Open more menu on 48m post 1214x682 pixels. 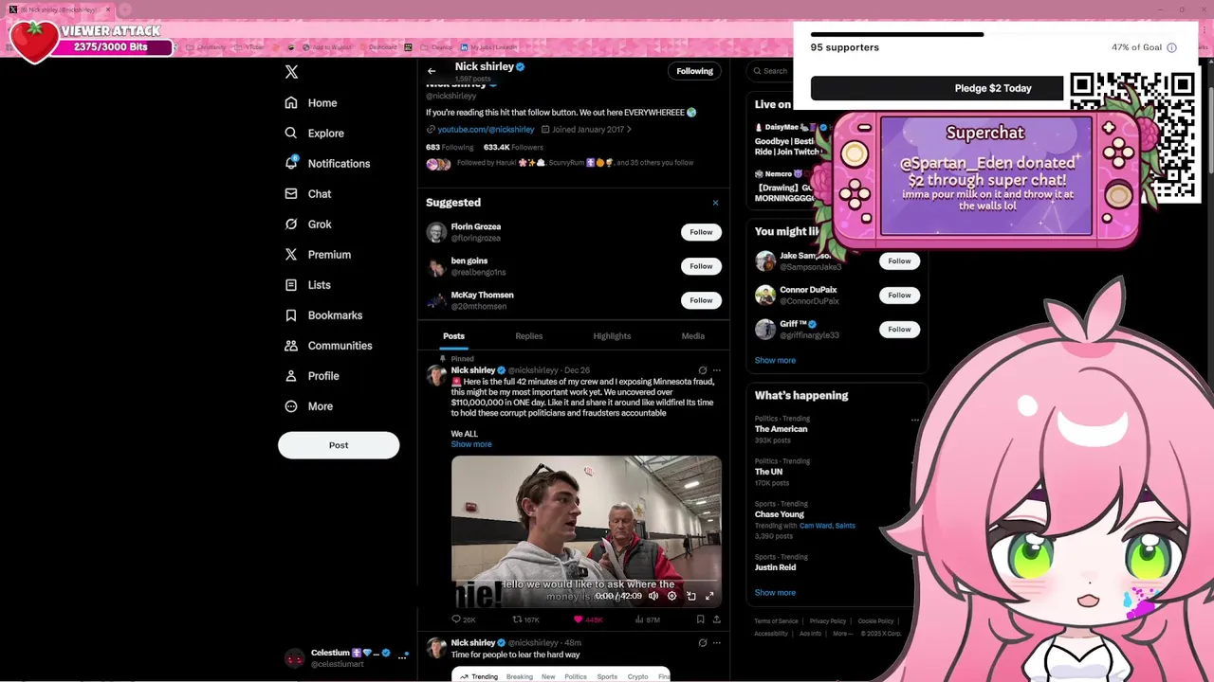tap(717, 643)
